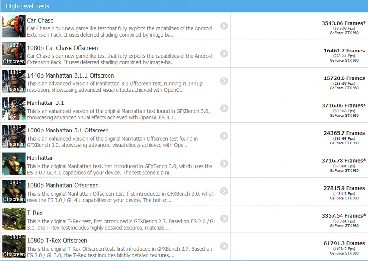
Task: Select the Manhattan title above 'This is the original Manhattan test'
Action: click(40, 158)
